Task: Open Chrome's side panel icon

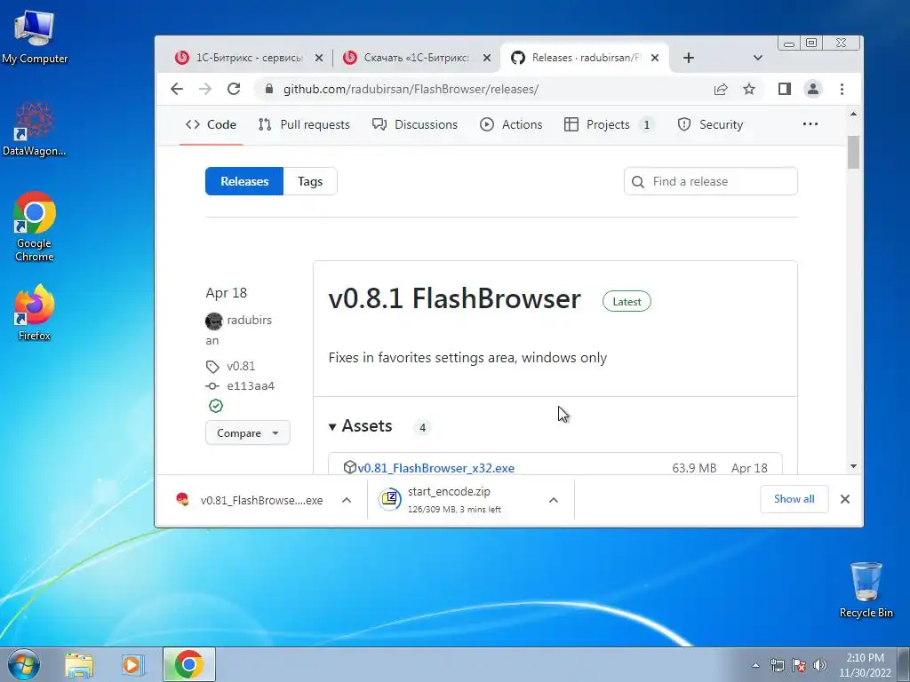Action: click(x=785, y=89)
